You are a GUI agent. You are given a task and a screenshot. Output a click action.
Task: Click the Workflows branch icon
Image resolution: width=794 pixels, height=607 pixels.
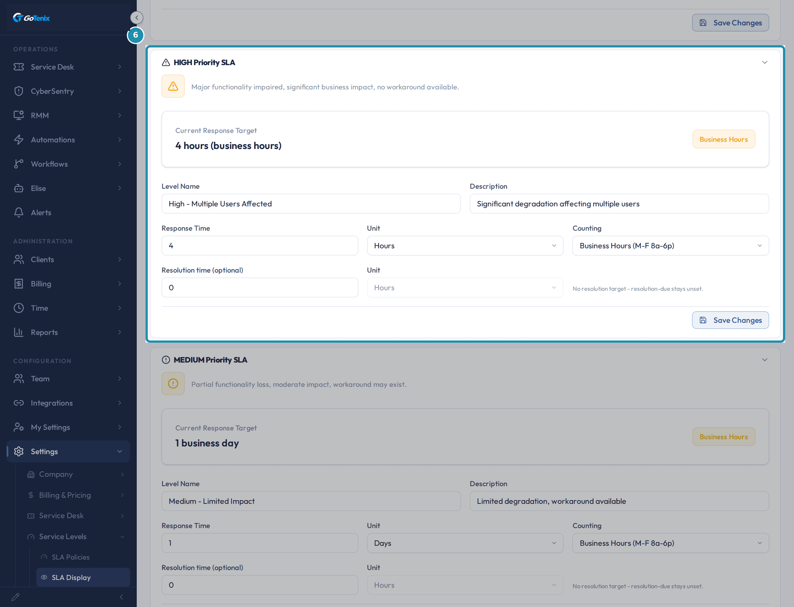point(19,164)
